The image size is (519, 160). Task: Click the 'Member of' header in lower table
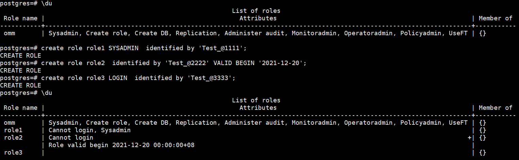click(x=495, y=108)
